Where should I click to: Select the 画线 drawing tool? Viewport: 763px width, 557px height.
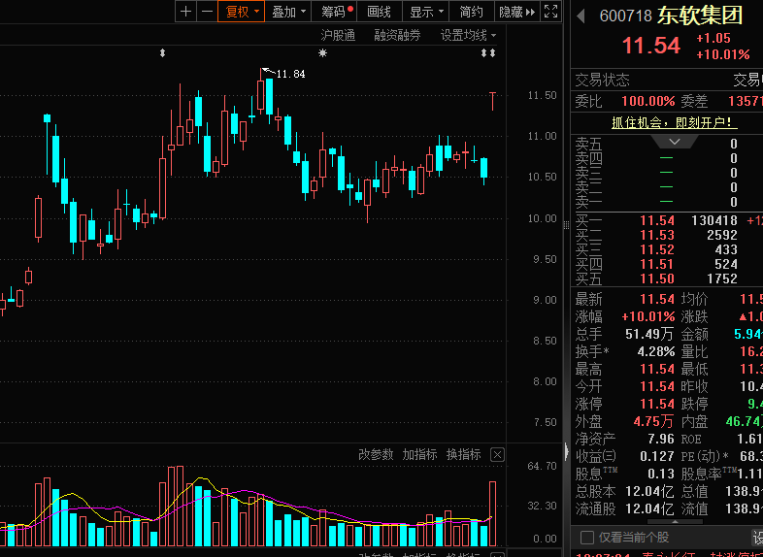click(379, 12)
